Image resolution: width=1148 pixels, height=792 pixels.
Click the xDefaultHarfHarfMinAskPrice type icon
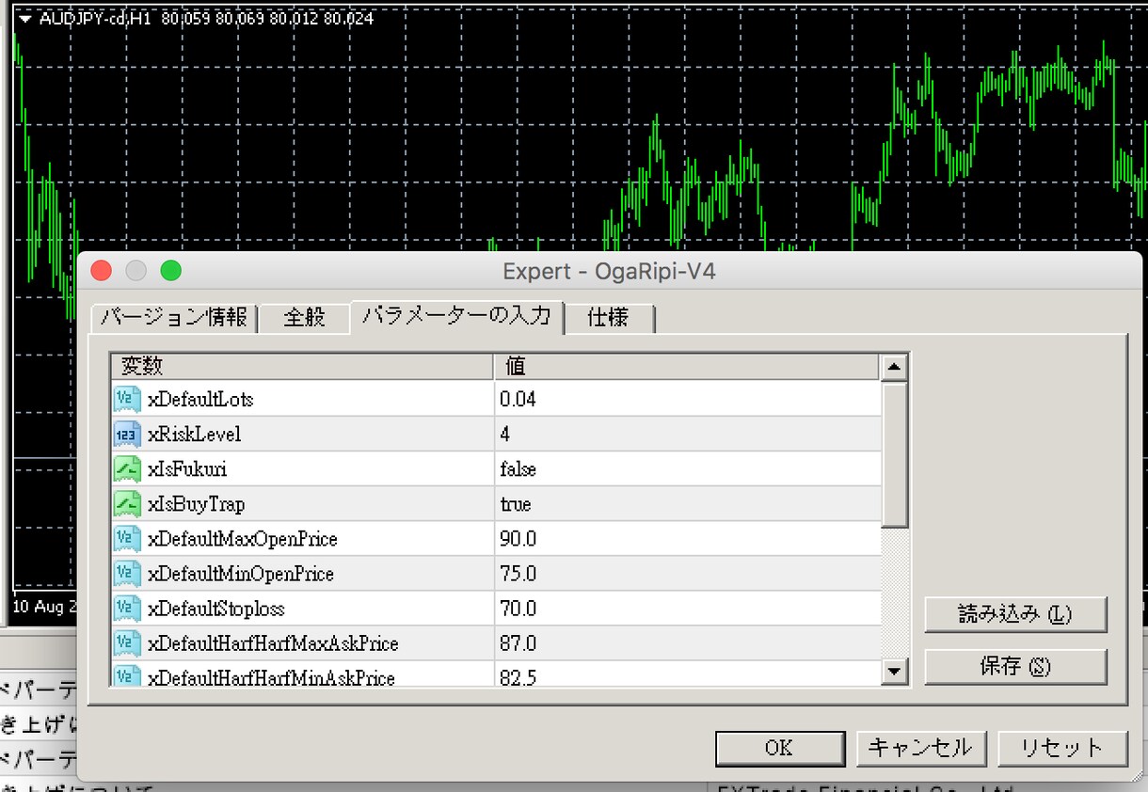[127, 675]
